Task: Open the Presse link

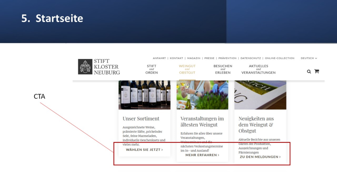Action: (x=209, y=58)
